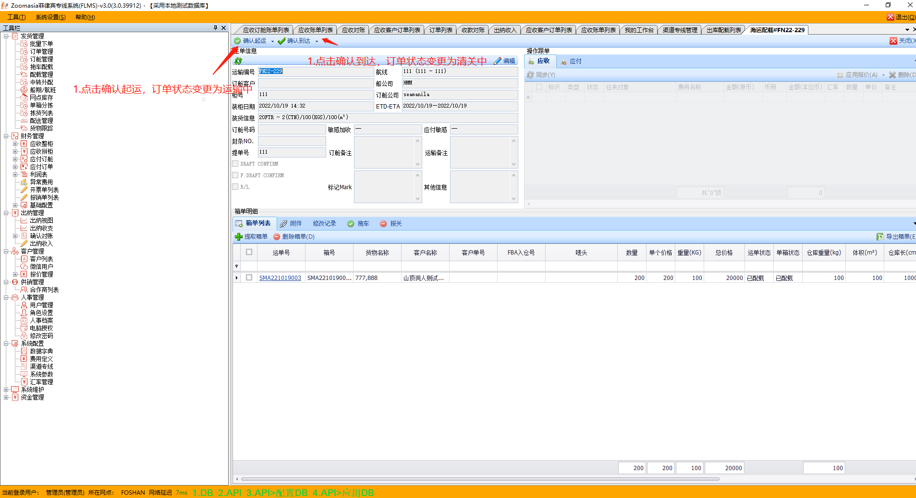This screenshot has width=916, height=498.
Task: Click the green 确认起运 check icon
Action: pyautogui.click(x=237, y=41)
